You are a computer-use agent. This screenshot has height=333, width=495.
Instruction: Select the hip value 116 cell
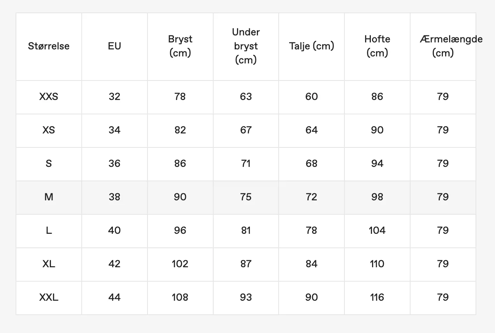coord(377,298)
